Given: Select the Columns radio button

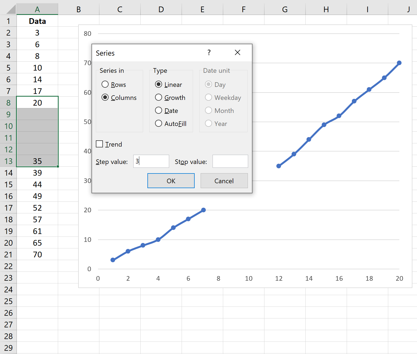Looking at the screenshot, I should click(105, 97).
